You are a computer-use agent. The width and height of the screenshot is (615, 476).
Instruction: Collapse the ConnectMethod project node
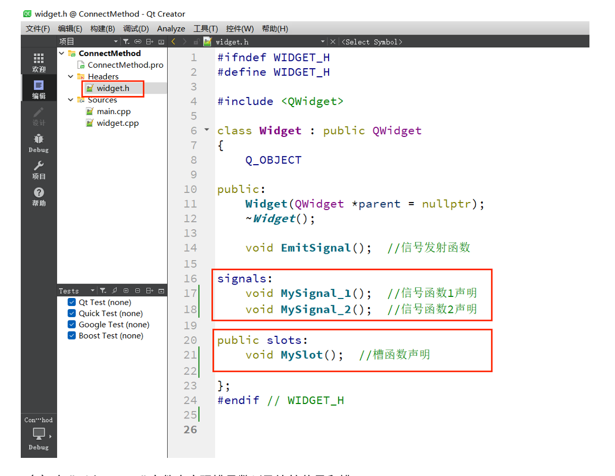click(x=62, y=53)
